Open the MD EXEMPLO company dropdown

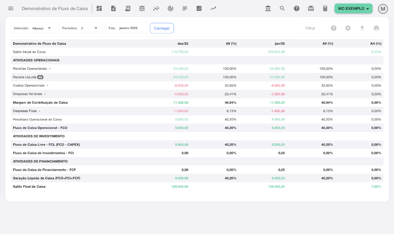pos(353,8)
